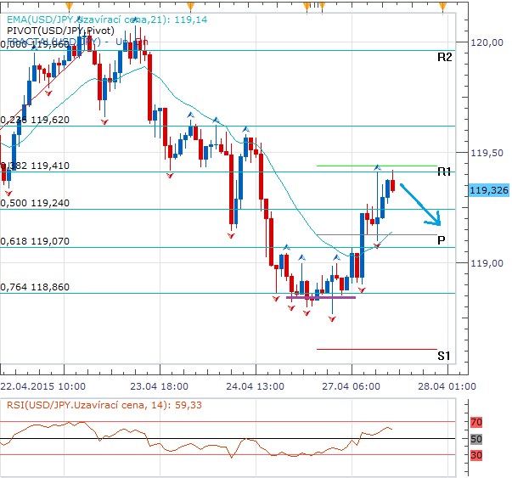This screenshot has height=478, width=512.
Task: Click the 24.04 13:00 time axis label
Action: tap(255, 385)
